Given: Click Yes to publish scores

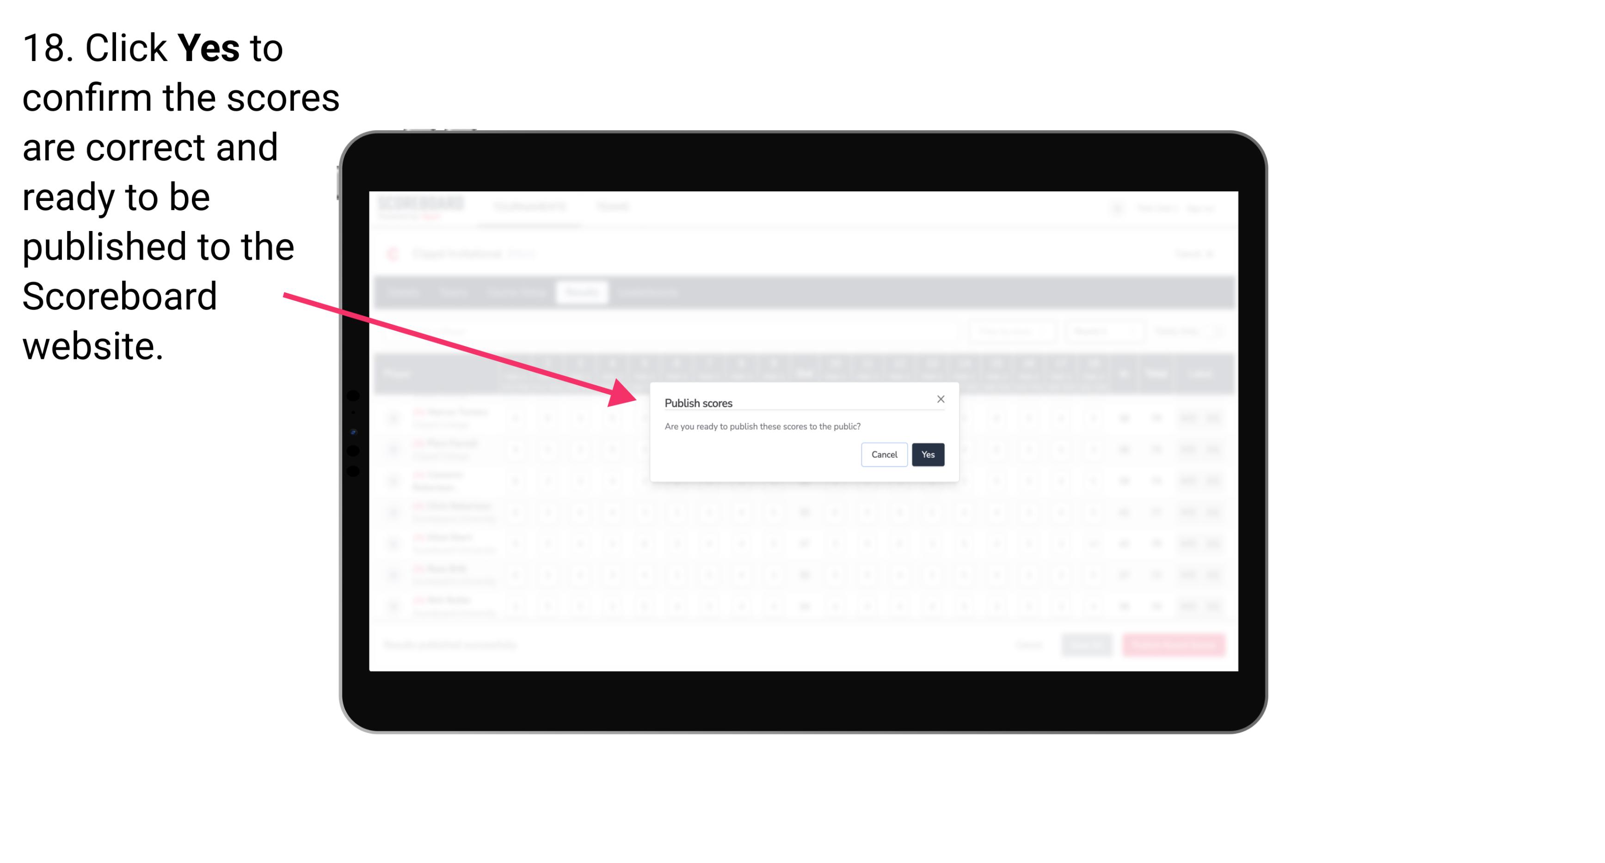Looking at the screenshot, I should (926, 454).
